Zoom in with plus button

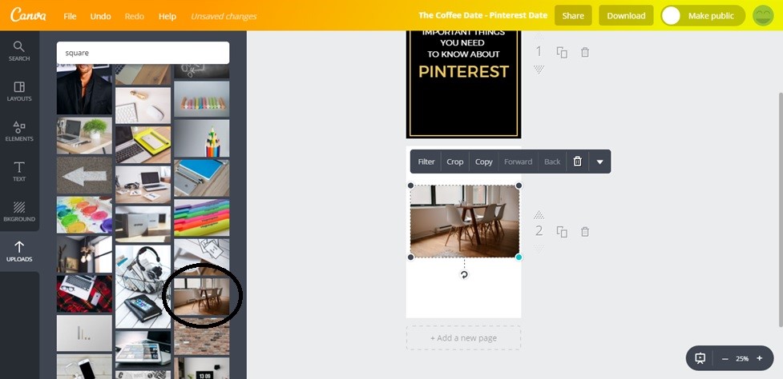click(760, 358)
